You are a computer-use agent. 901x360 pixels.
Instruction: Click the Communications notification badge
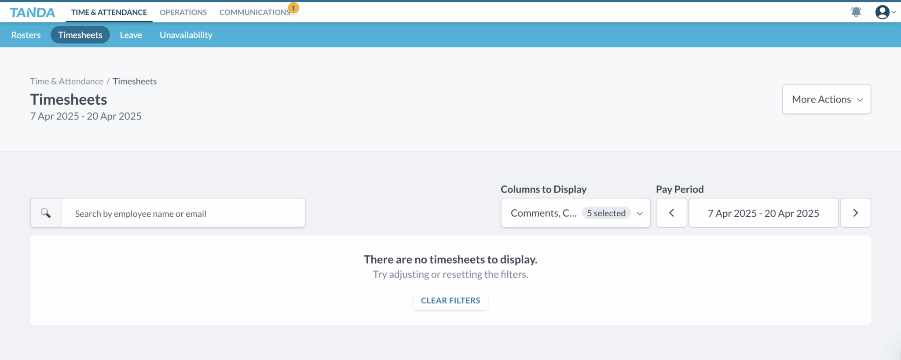pos(293,8)
